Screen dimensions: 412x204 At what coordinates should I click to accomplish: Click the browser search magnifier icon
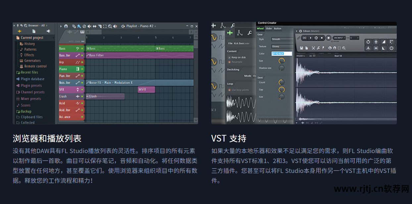(26, 25)
